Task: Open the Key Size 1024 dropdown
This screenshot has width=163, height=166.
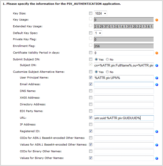Action: pos(101,14)
